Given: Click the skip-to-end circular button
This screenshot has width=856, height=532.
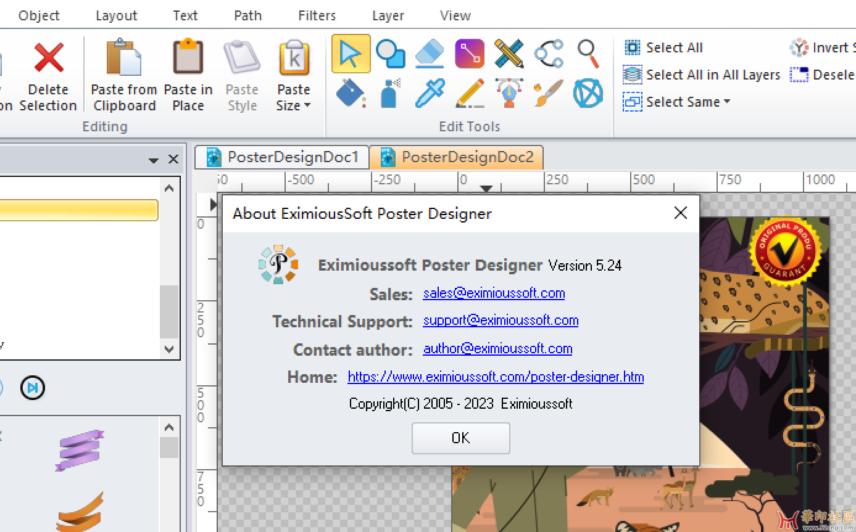Looking at the screenshot, I should tap(32, 387).
